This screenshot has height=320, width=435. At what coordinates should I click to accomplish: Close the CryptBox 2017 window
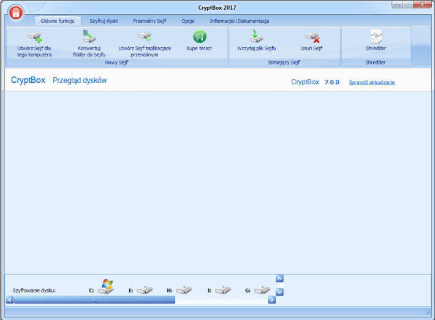click(422, 4)
